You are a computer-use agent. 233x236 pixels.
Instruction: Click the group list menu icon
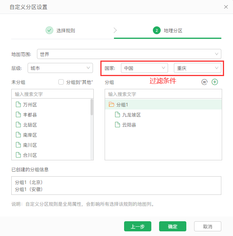tap(204, 82)
